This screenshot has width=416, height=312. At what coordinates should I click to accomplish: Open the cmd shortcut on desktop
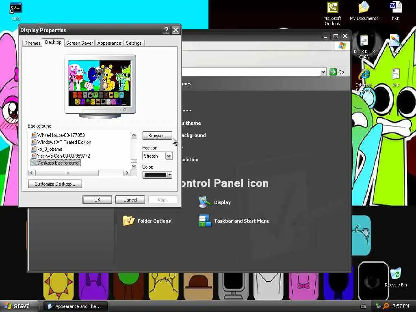(x=16, y=11)
